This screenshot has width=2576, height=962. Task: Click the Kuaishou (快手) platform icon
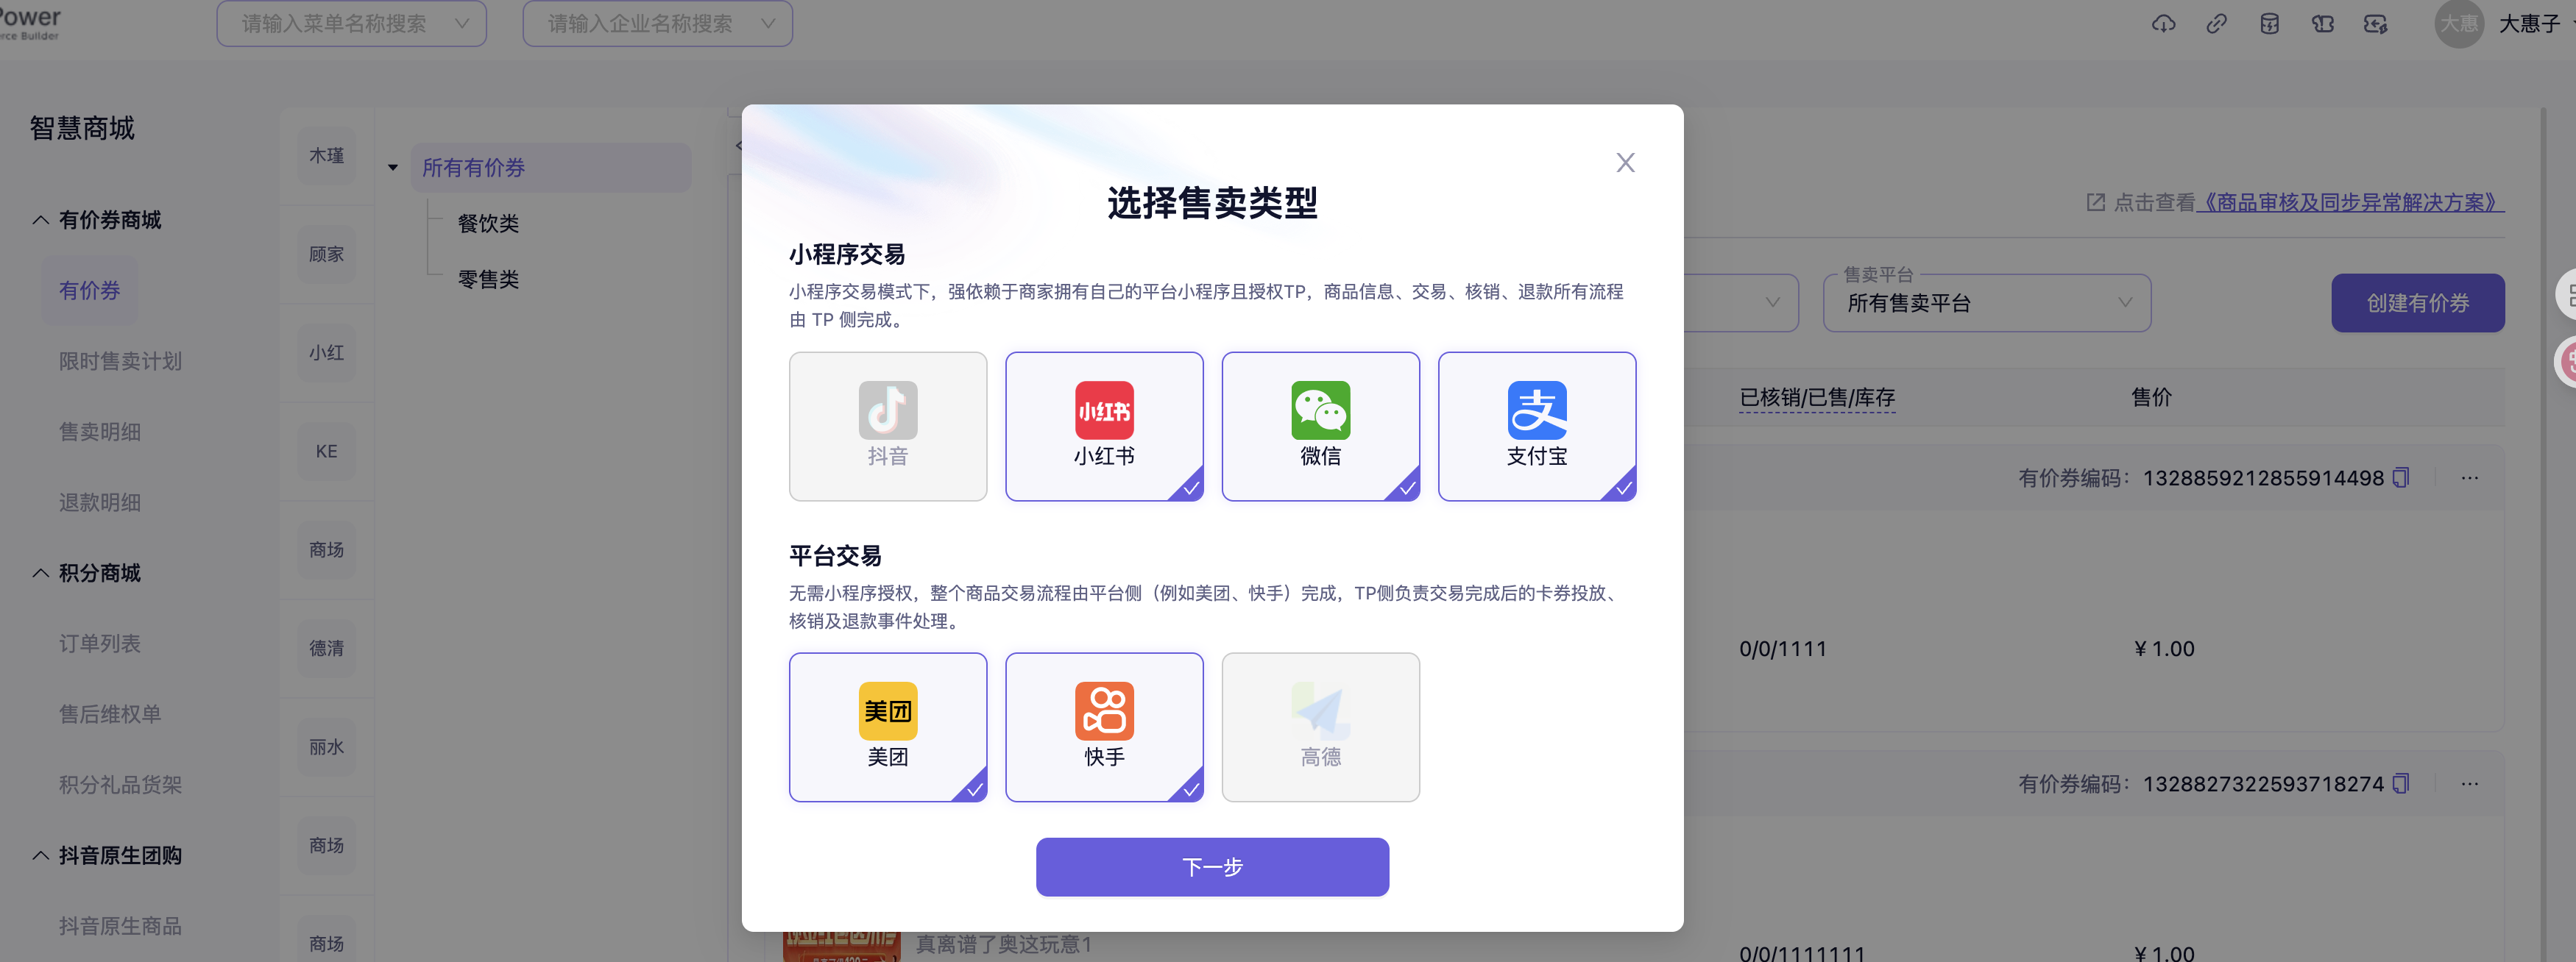pyautogui.click(x=1103, y=711)
